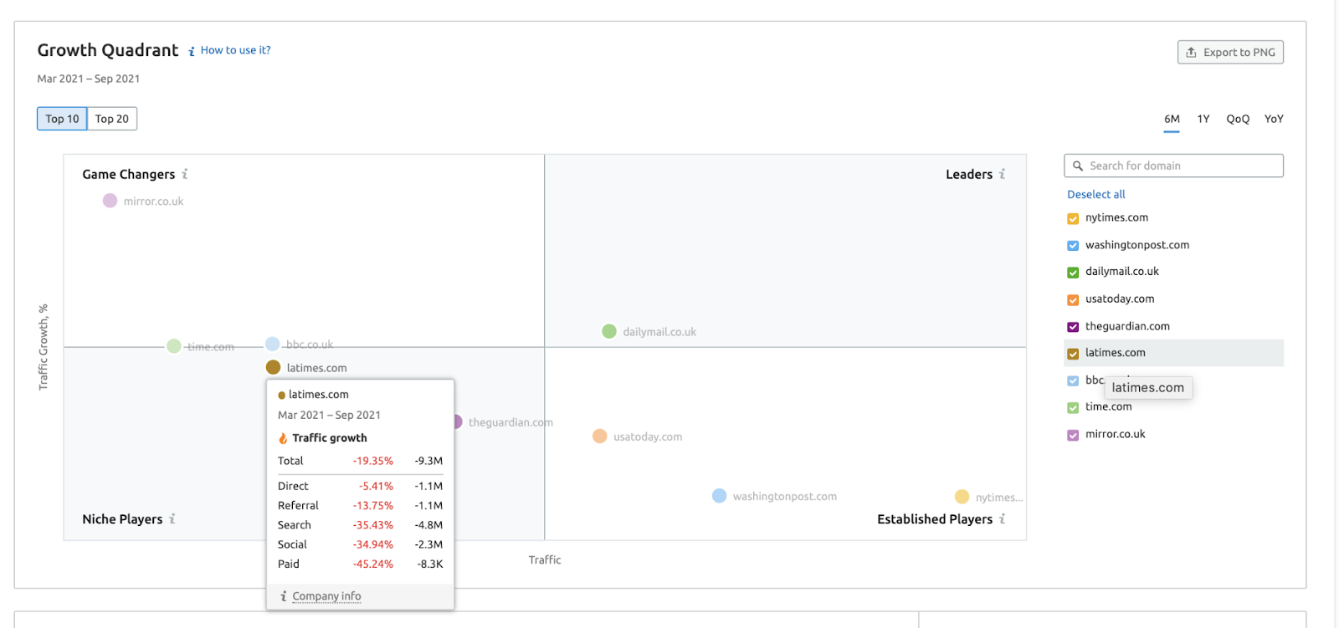Click the Export to PNG button
Screen dimensions: 1339x628
pyautogui.click(x=1230, y=52)
